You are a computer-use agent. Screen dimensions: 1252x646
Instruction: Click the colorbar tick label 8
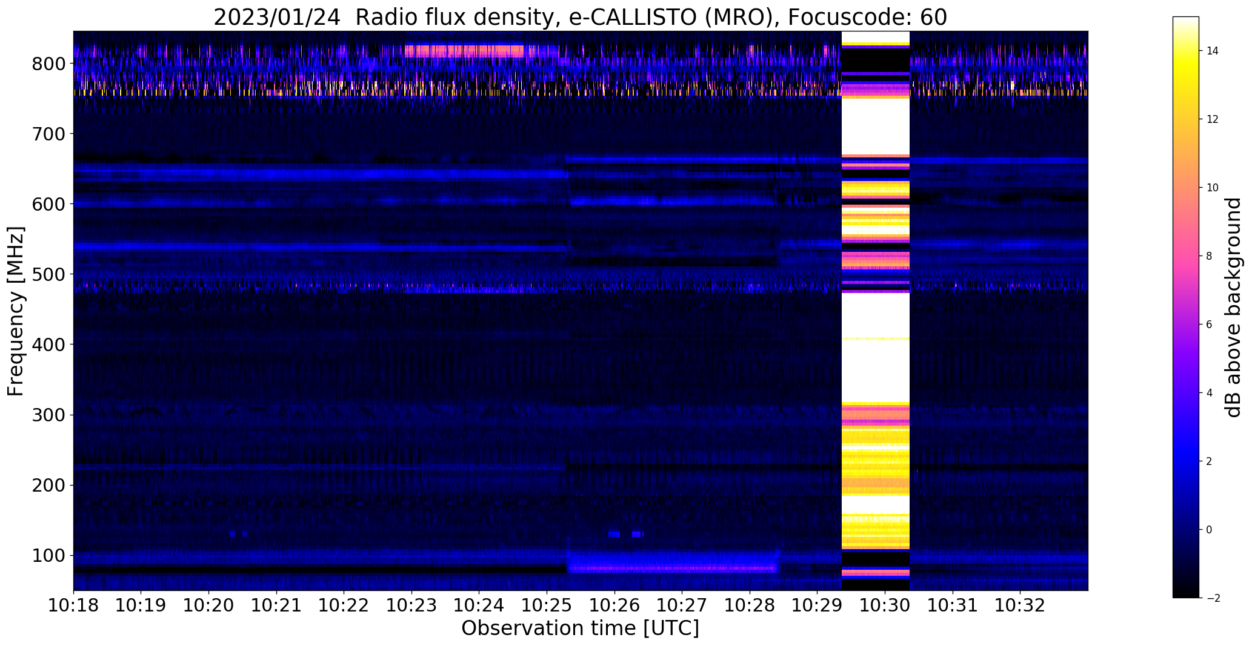point(1210,256)
